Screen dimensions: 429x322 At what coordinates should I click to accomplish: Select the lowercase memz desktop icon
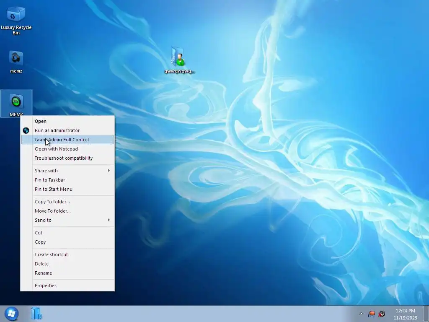pyautogui.click(x=16, y=62)
